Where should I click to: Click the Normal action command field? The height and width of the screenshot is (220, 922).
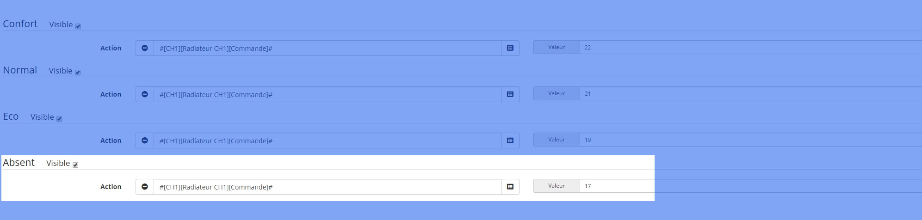click(328, 94)
